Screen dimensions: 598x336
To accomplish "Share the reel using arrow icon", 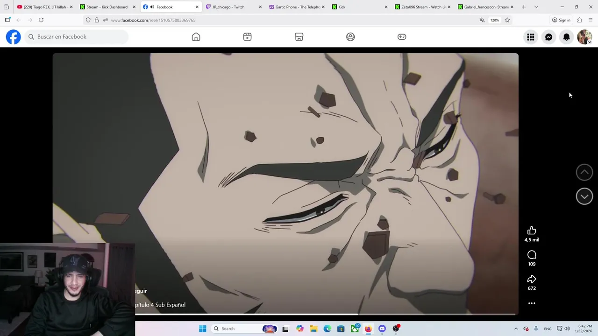I will point(532,279).
